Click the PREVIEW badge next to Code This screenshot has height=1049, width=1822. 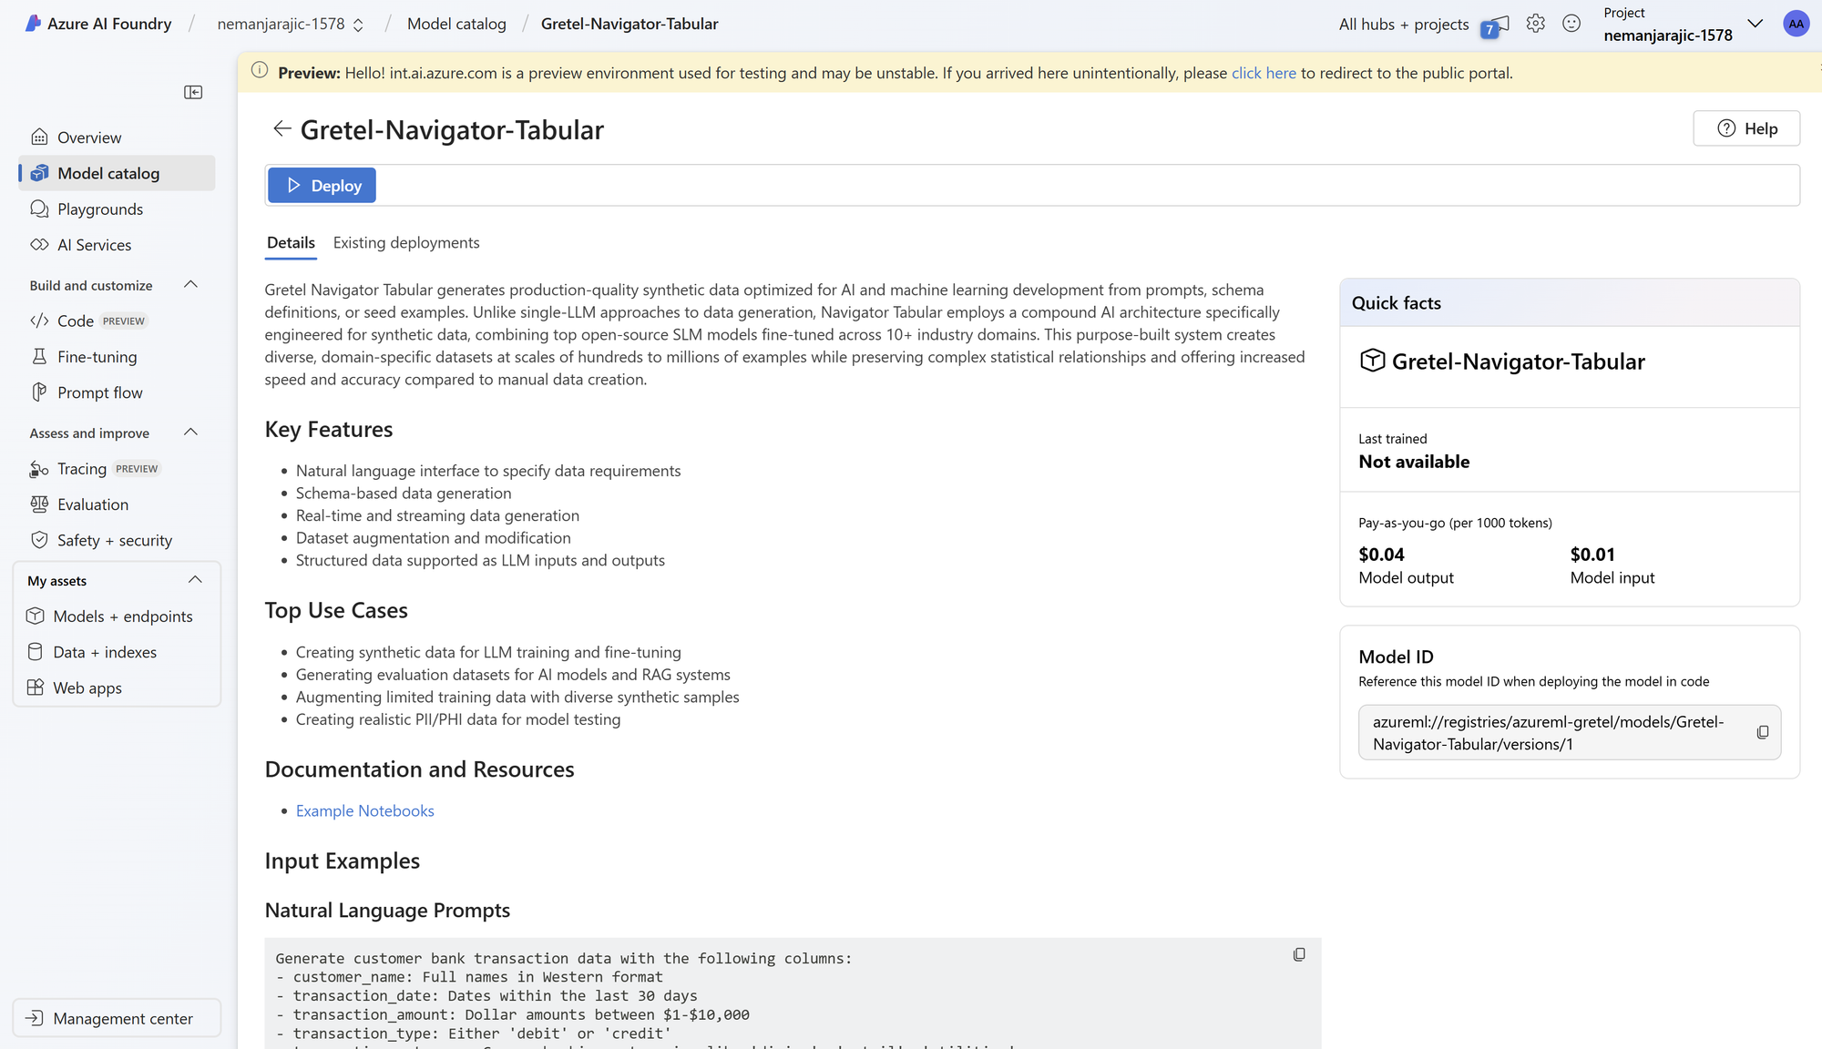124,321
